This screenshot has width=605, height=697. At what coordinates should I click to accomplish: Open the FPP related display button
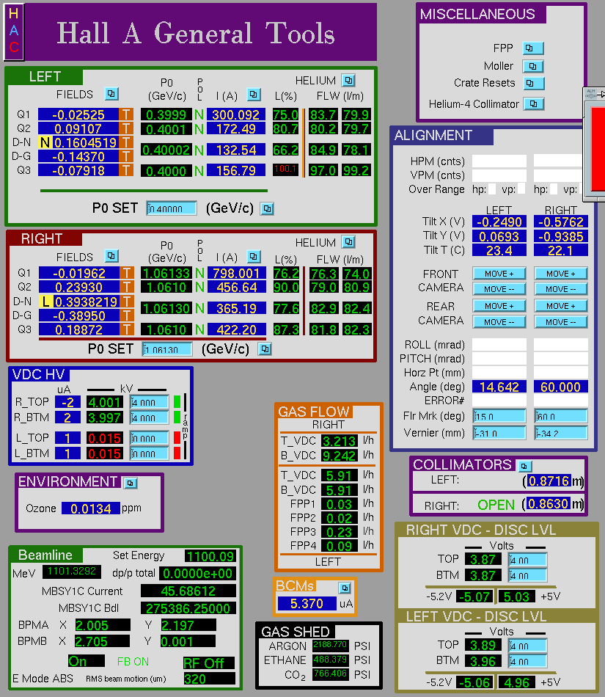[x=533, y=48]
